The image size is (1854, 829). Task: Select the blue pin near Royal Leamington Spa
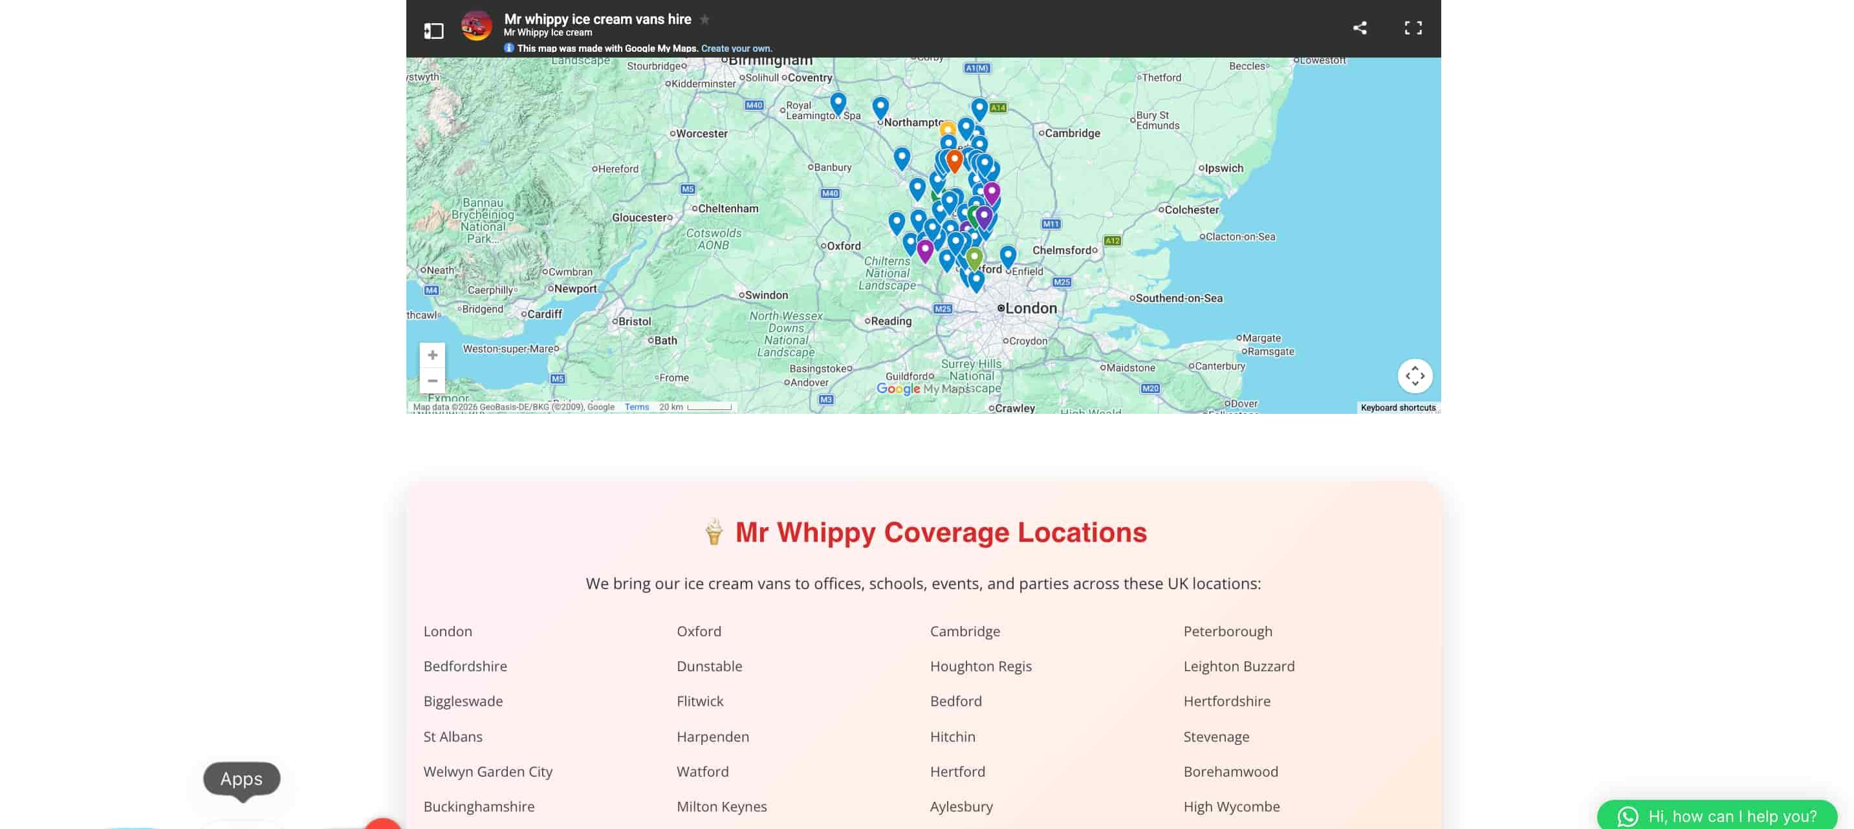pos(838,103)
